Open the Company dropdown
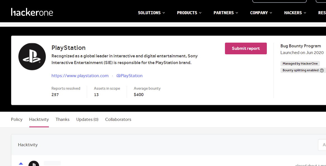Screen dimensions: 326x166 (261, 13)
